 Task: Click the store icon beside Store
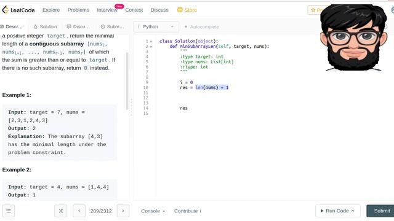click(x=180, y=10)
